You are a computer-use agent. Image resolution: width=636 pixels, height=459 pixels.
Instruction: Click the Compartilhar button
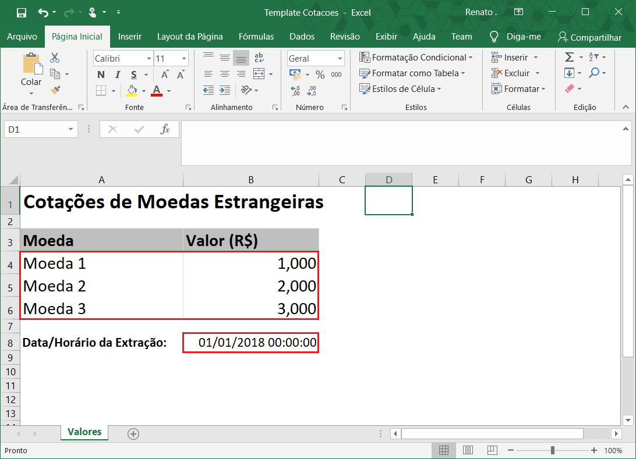pyautogui.click(x=589, y=37)
